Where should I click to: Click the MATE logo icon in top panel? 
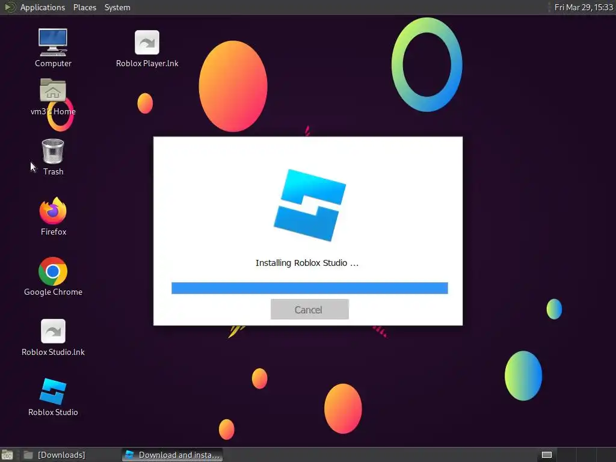(10, 7)
